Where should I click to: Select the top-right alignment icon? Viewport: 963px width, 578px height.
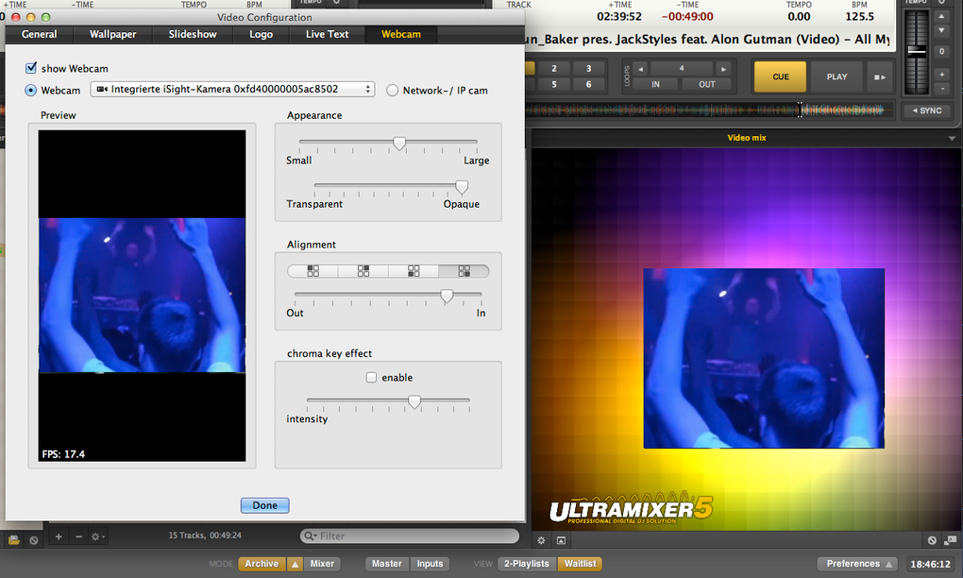(x=363, y=271)
